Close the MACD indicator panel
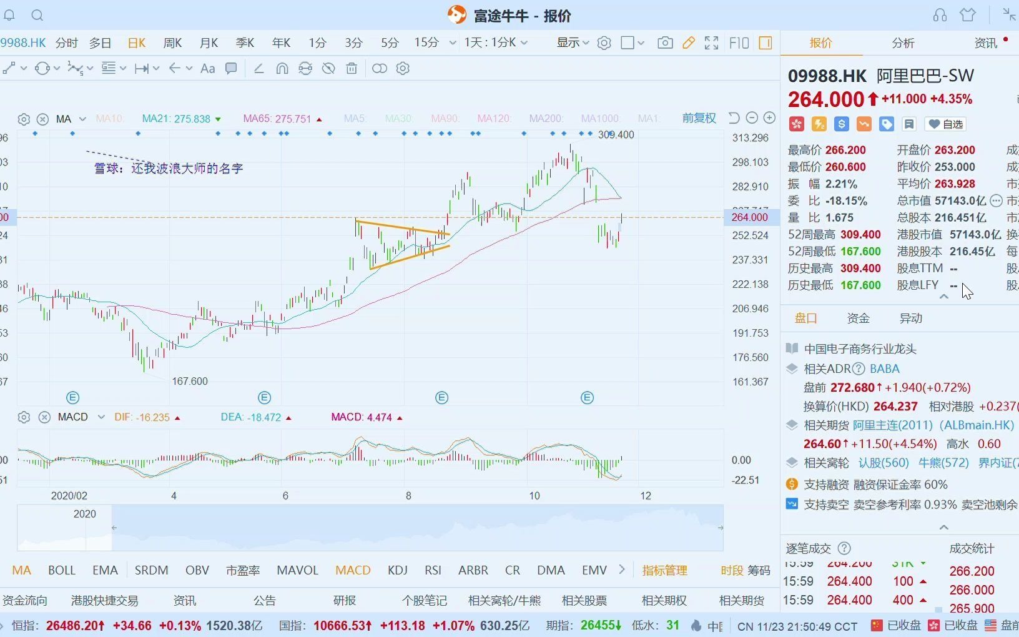1019x637 pixels. (44, 417)
